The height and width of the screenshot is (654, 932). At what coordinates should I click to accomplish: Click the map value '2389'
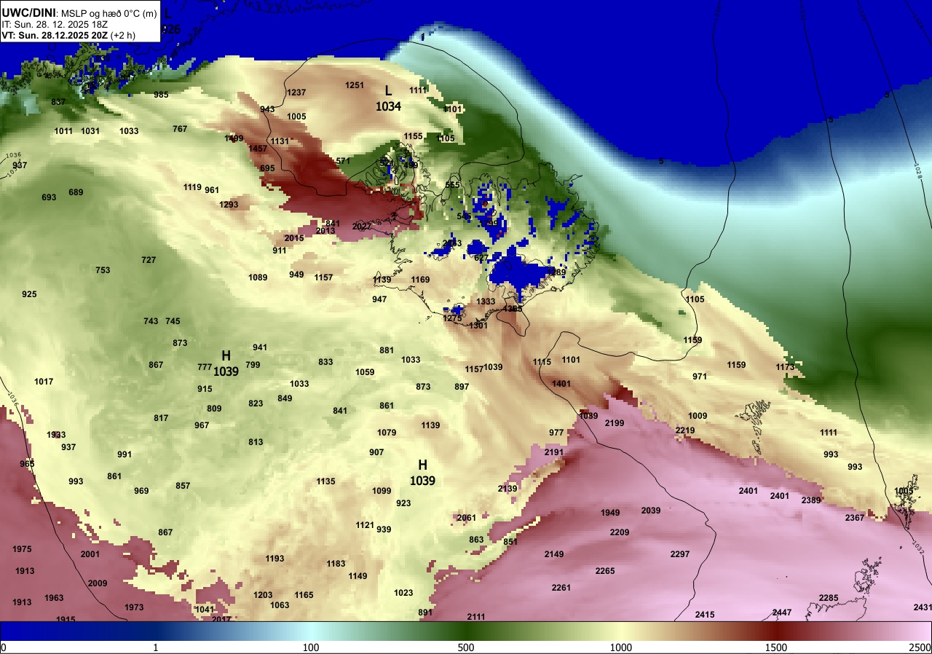(811, 500)
